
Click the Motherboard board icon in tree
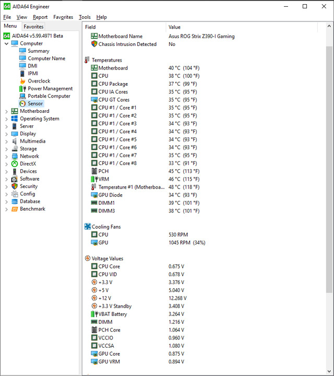[x=15, y=111]
